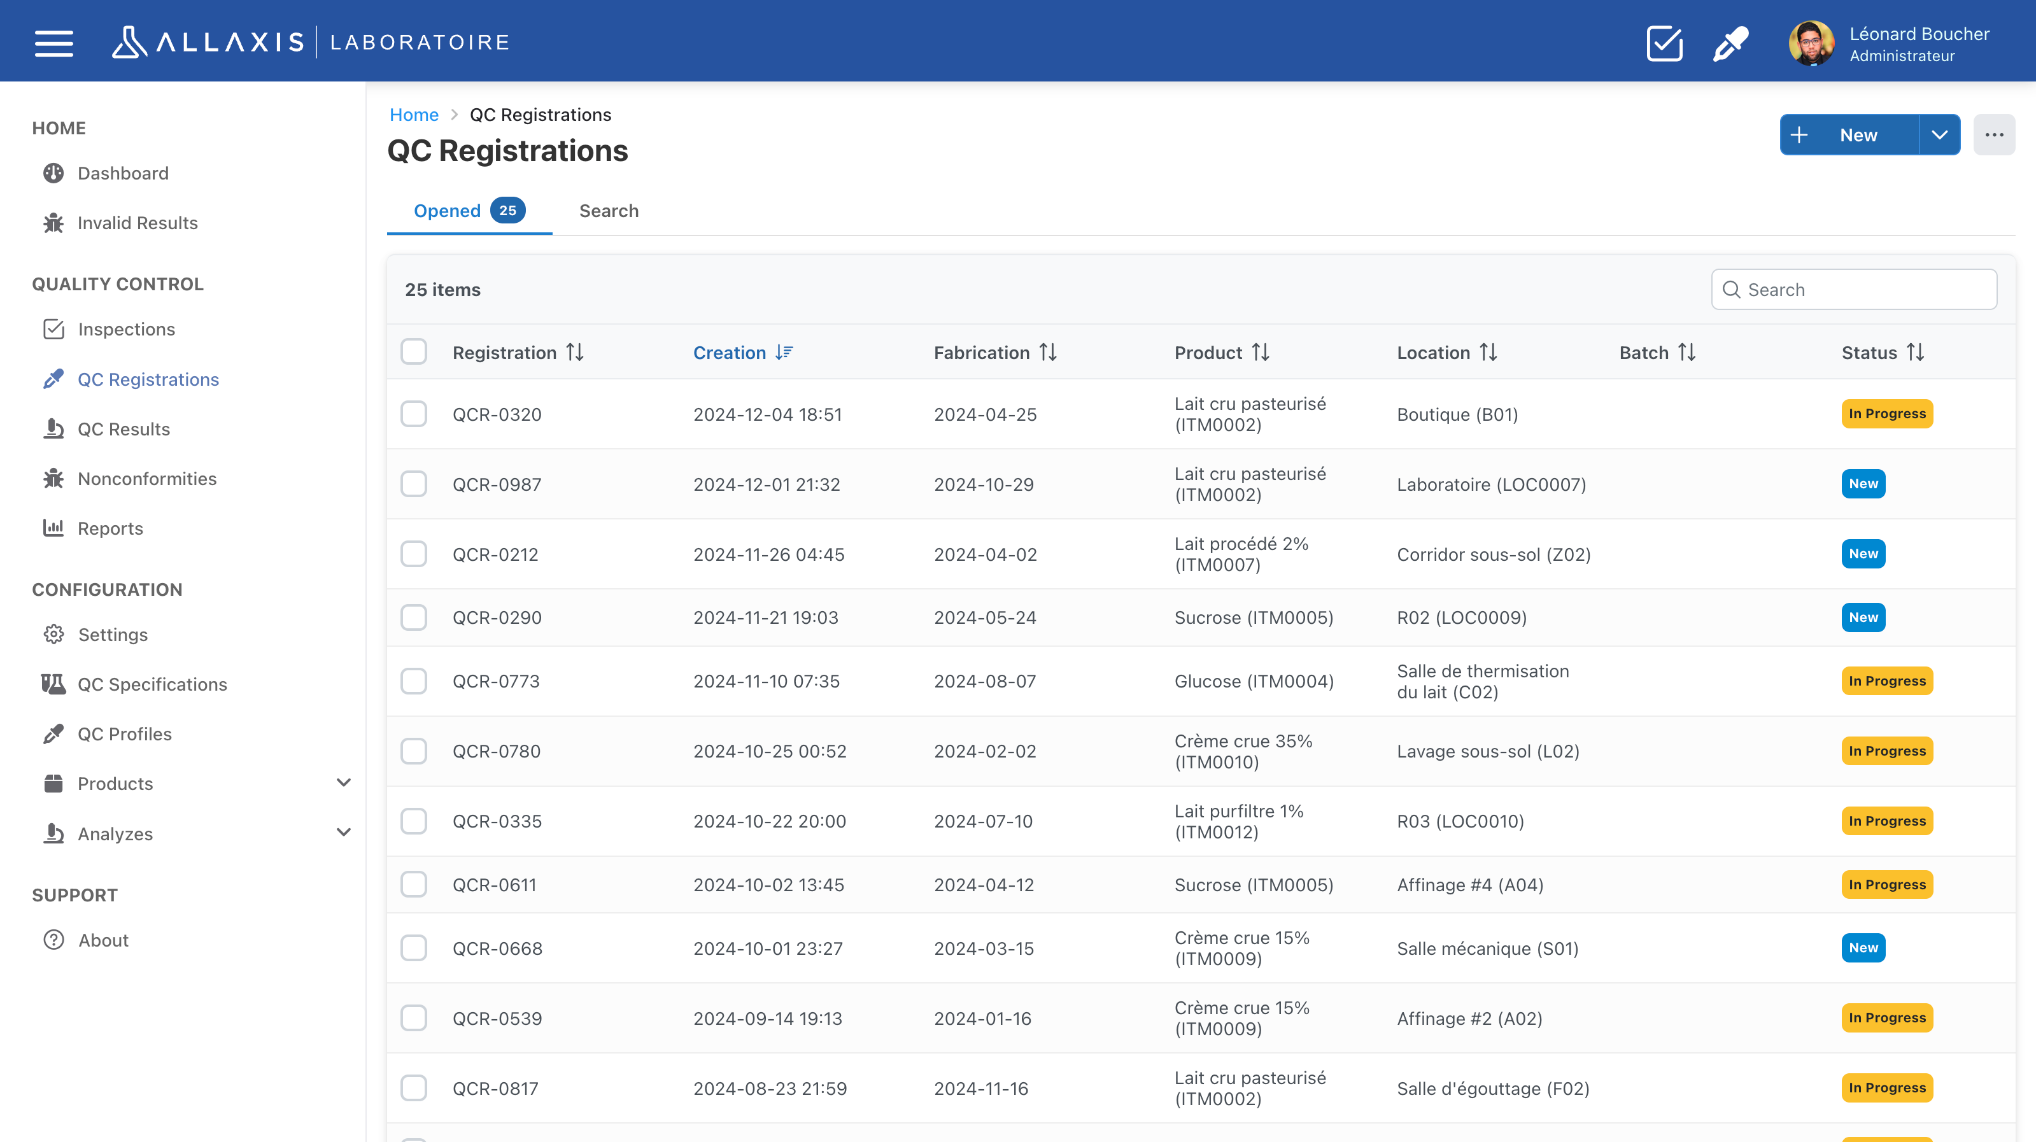Click the New registration button
2036x1142 pixels.
[x=1849, y=135]
